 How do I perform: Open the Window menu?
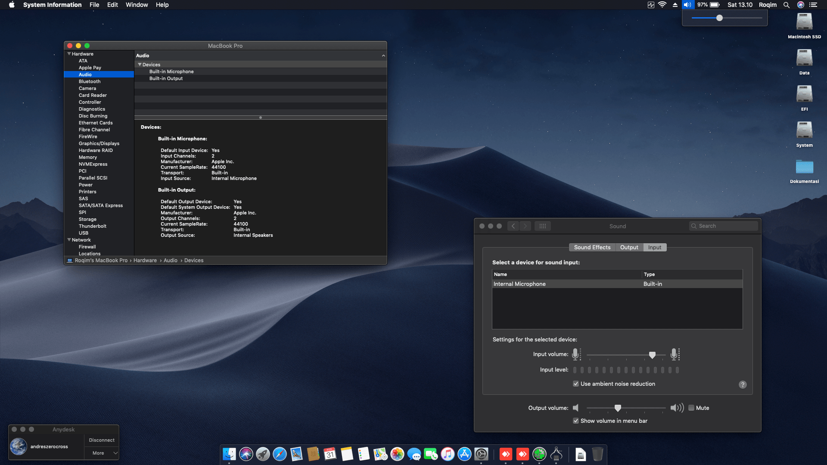[137, 5]
